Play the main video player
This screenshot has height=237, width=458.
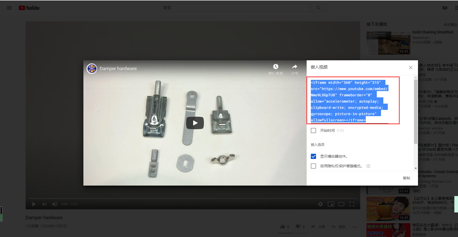tap(34, 204)
